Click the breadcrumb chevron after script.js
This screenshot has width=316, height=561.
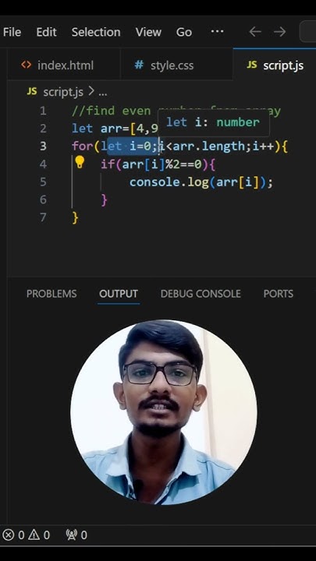click(91, 92)
